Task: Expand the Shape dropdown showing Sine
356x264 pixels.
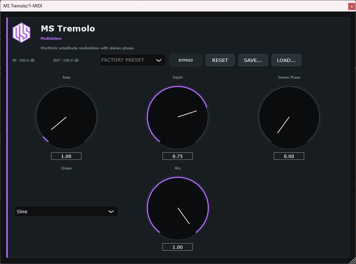Action: (x=66, y=211)
